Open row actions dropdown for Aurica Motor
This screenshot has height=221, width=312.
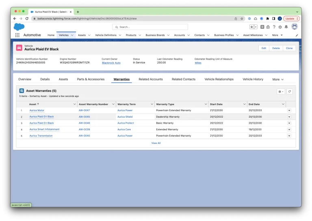click(289, 110)
